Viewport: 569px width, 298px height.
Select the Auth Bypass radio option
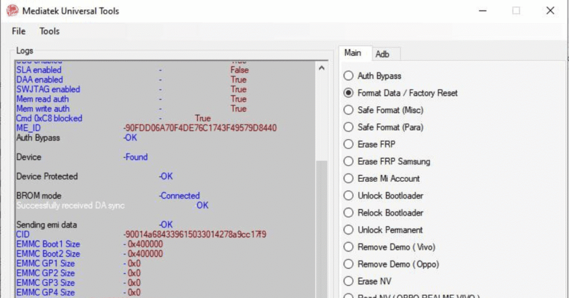(372, 76)
